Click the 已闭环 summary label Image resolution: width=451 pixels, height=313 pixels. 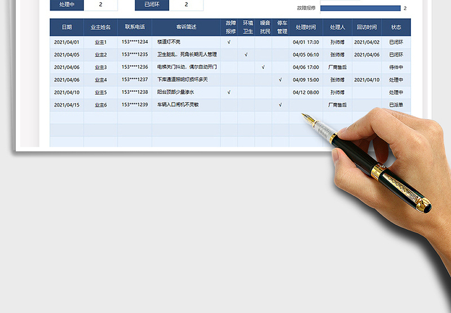[x=152, y=5]
